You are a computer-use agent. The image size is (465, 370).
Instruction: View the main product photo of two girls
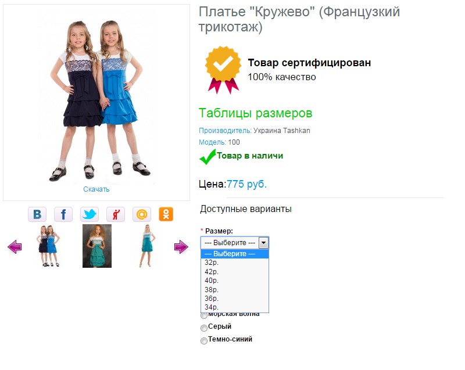(x=96, y=100)
